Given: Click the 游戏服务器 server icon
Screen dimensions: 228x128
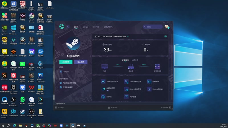Looking at the screenshot, I should pos(158,67).
